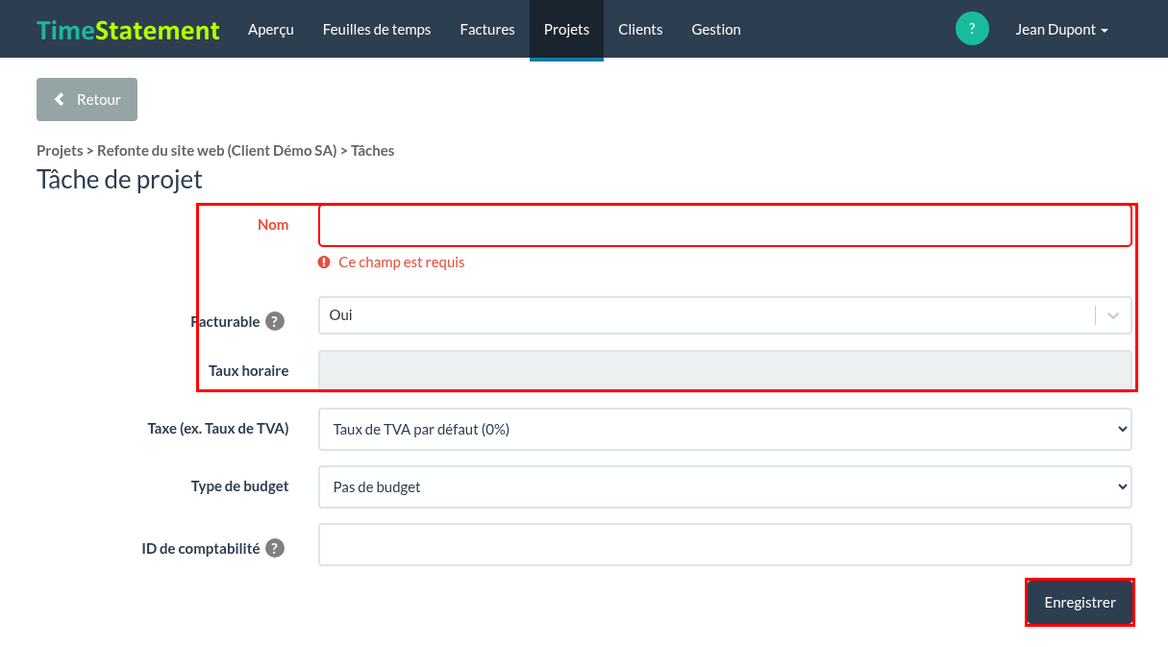This screenshot has height=647, width=1168.
Task: Open the Gestion menu
Action: click(x=716, y=30)
